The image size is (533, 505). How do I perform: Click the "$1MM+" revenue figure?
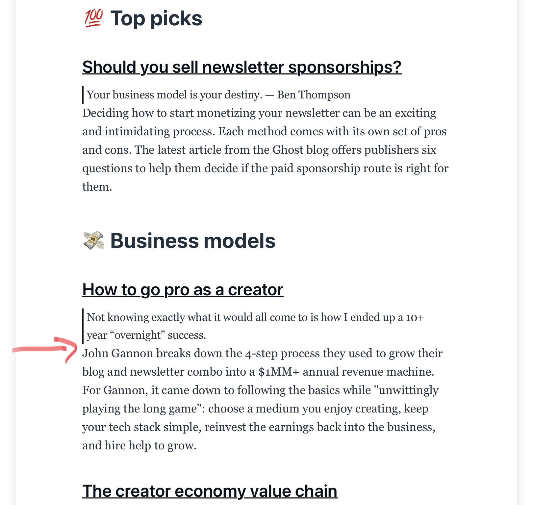click(279, 372)
